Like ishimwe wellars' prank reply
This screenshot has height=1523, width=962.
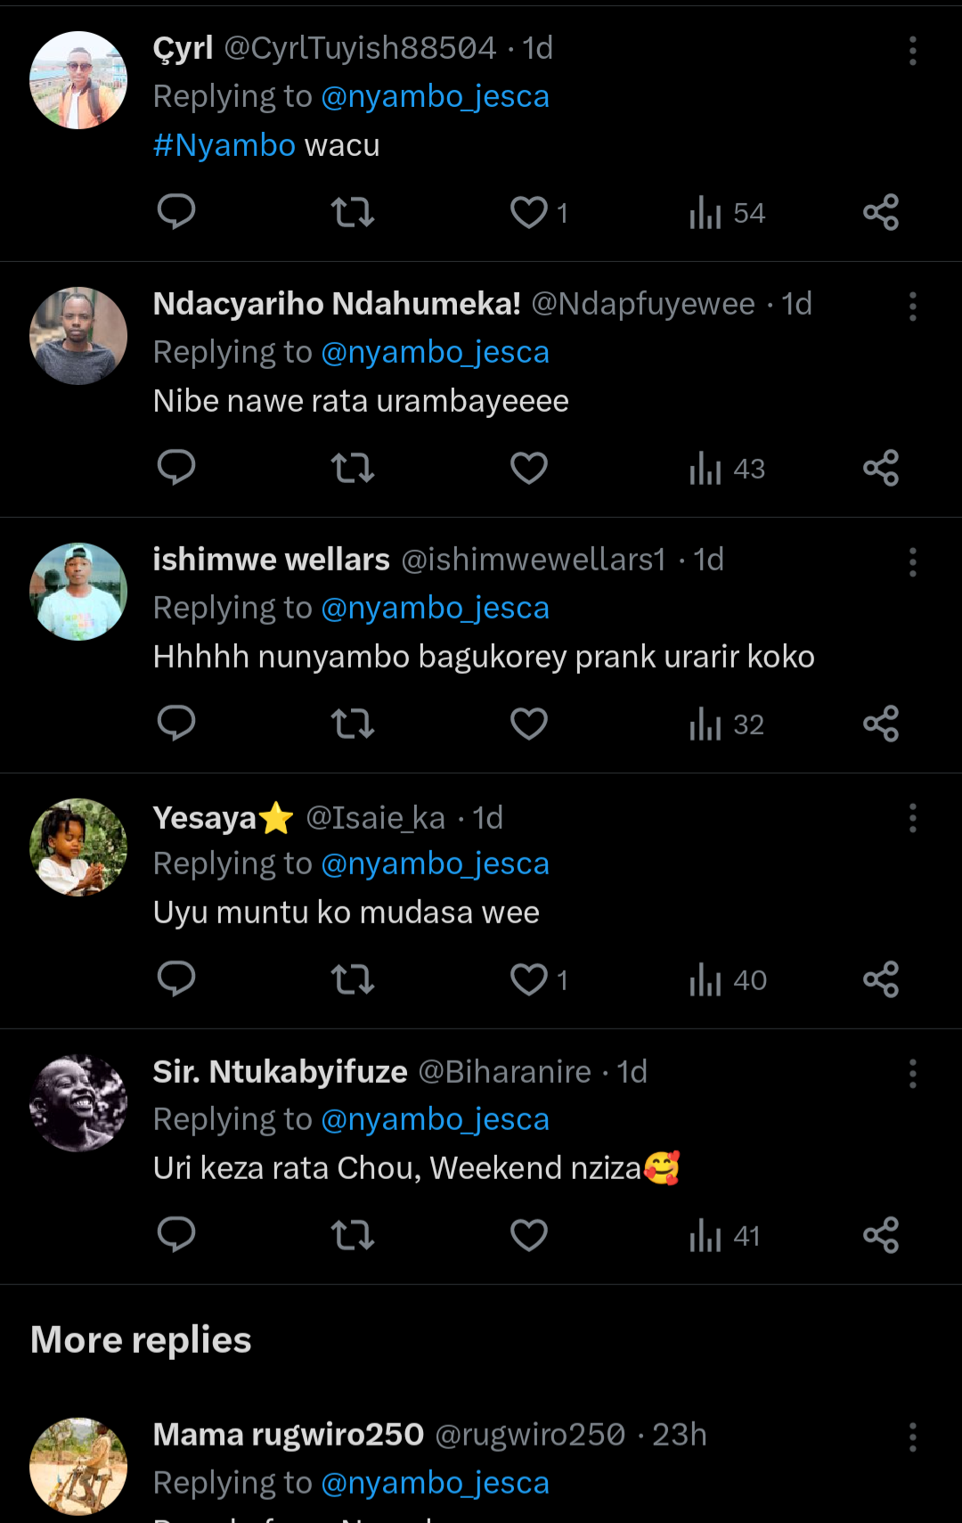(x=529, y=724)
